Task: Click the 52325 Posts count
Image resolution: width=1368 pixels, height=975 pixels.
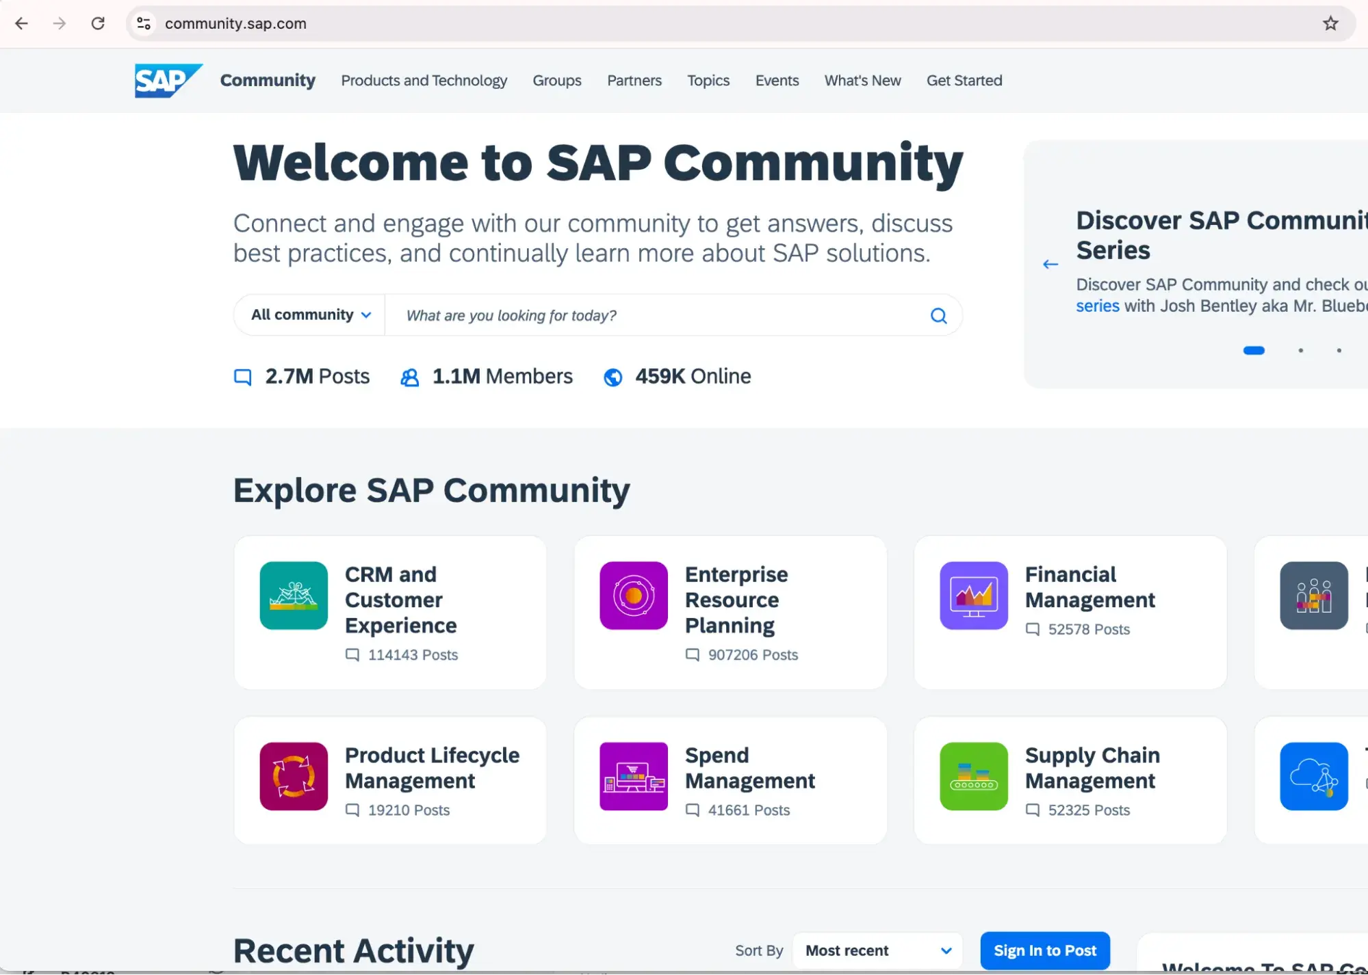Action: (1089, 810)
